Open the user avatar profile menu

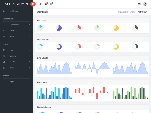145,4
